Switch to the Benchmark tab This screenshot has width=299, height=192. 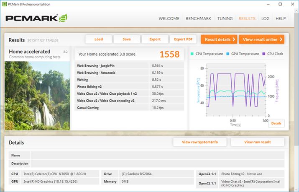click(198, 18)
